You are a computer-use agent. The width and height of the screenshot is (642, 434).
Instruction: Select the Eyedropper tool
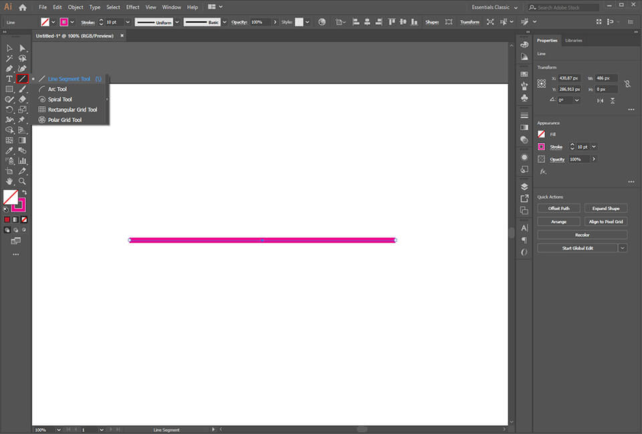[9, 150]
